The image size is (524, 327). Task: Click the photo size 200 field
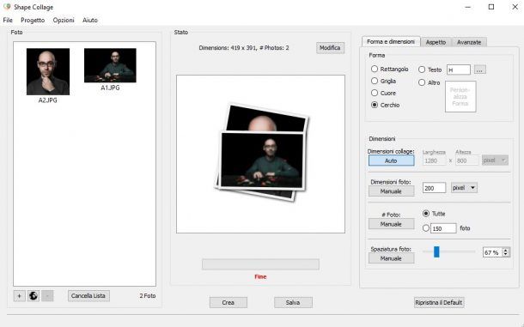[x=434, y=188]
